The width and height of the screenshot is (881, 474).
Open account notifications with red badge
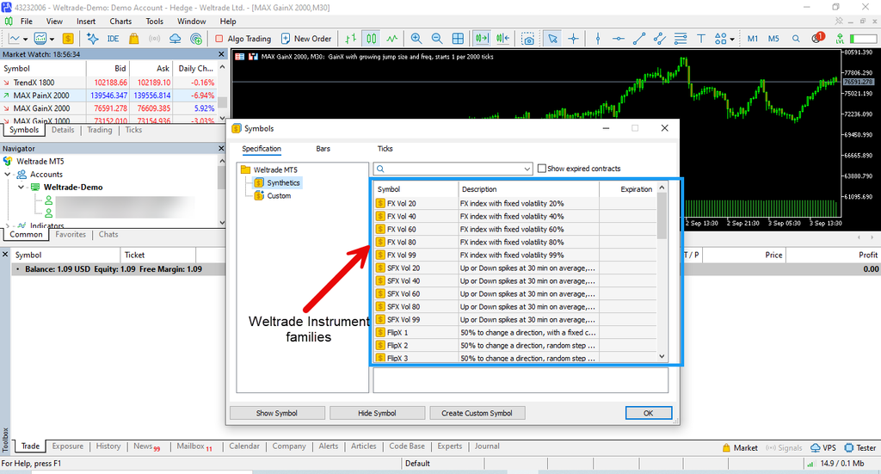coord(817,38)
